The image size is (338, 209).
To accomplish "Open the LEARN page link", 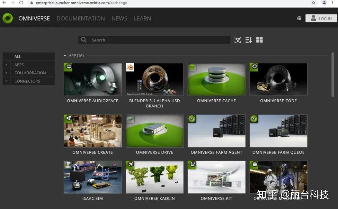I will [x=142, y=18].
